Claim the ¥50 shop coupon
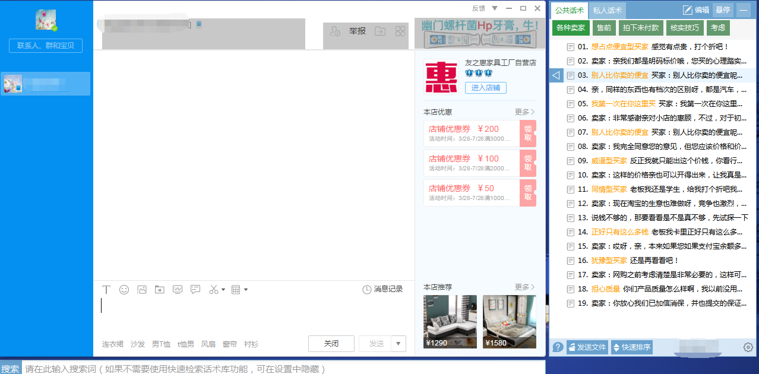Screen dimensions: 759x374 point(528,193)
